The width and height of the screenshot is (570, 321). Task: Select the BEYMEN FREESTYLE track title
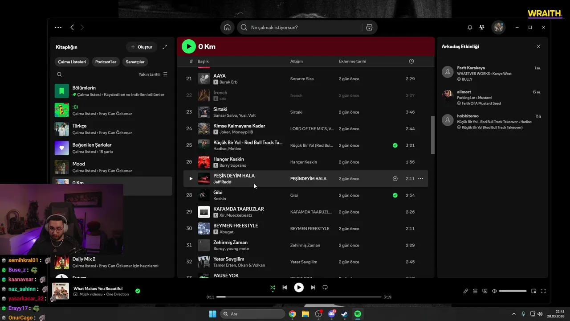click(x=236, y=226)
